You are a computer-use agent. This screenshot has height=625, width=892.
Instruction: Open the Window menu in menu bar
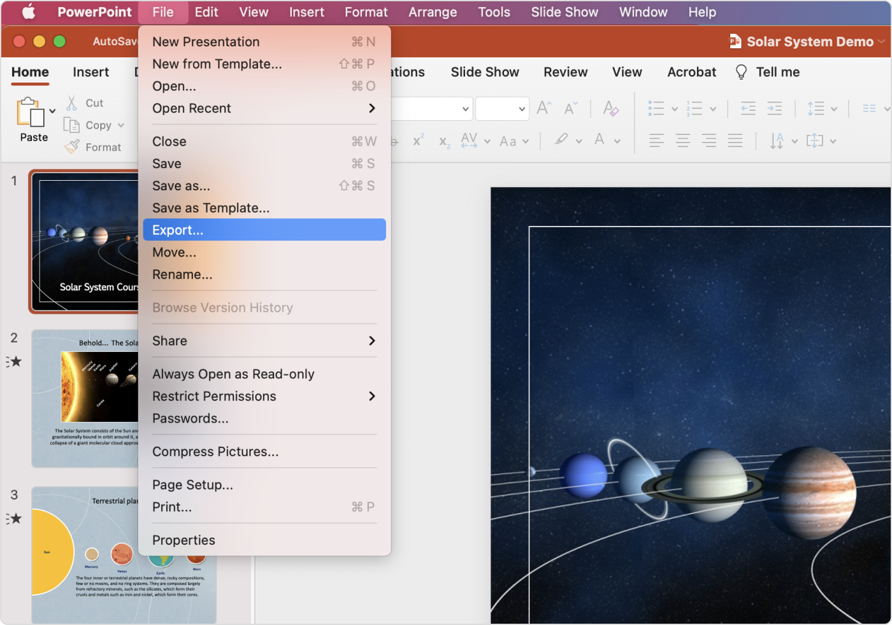[x=644, y=12]
